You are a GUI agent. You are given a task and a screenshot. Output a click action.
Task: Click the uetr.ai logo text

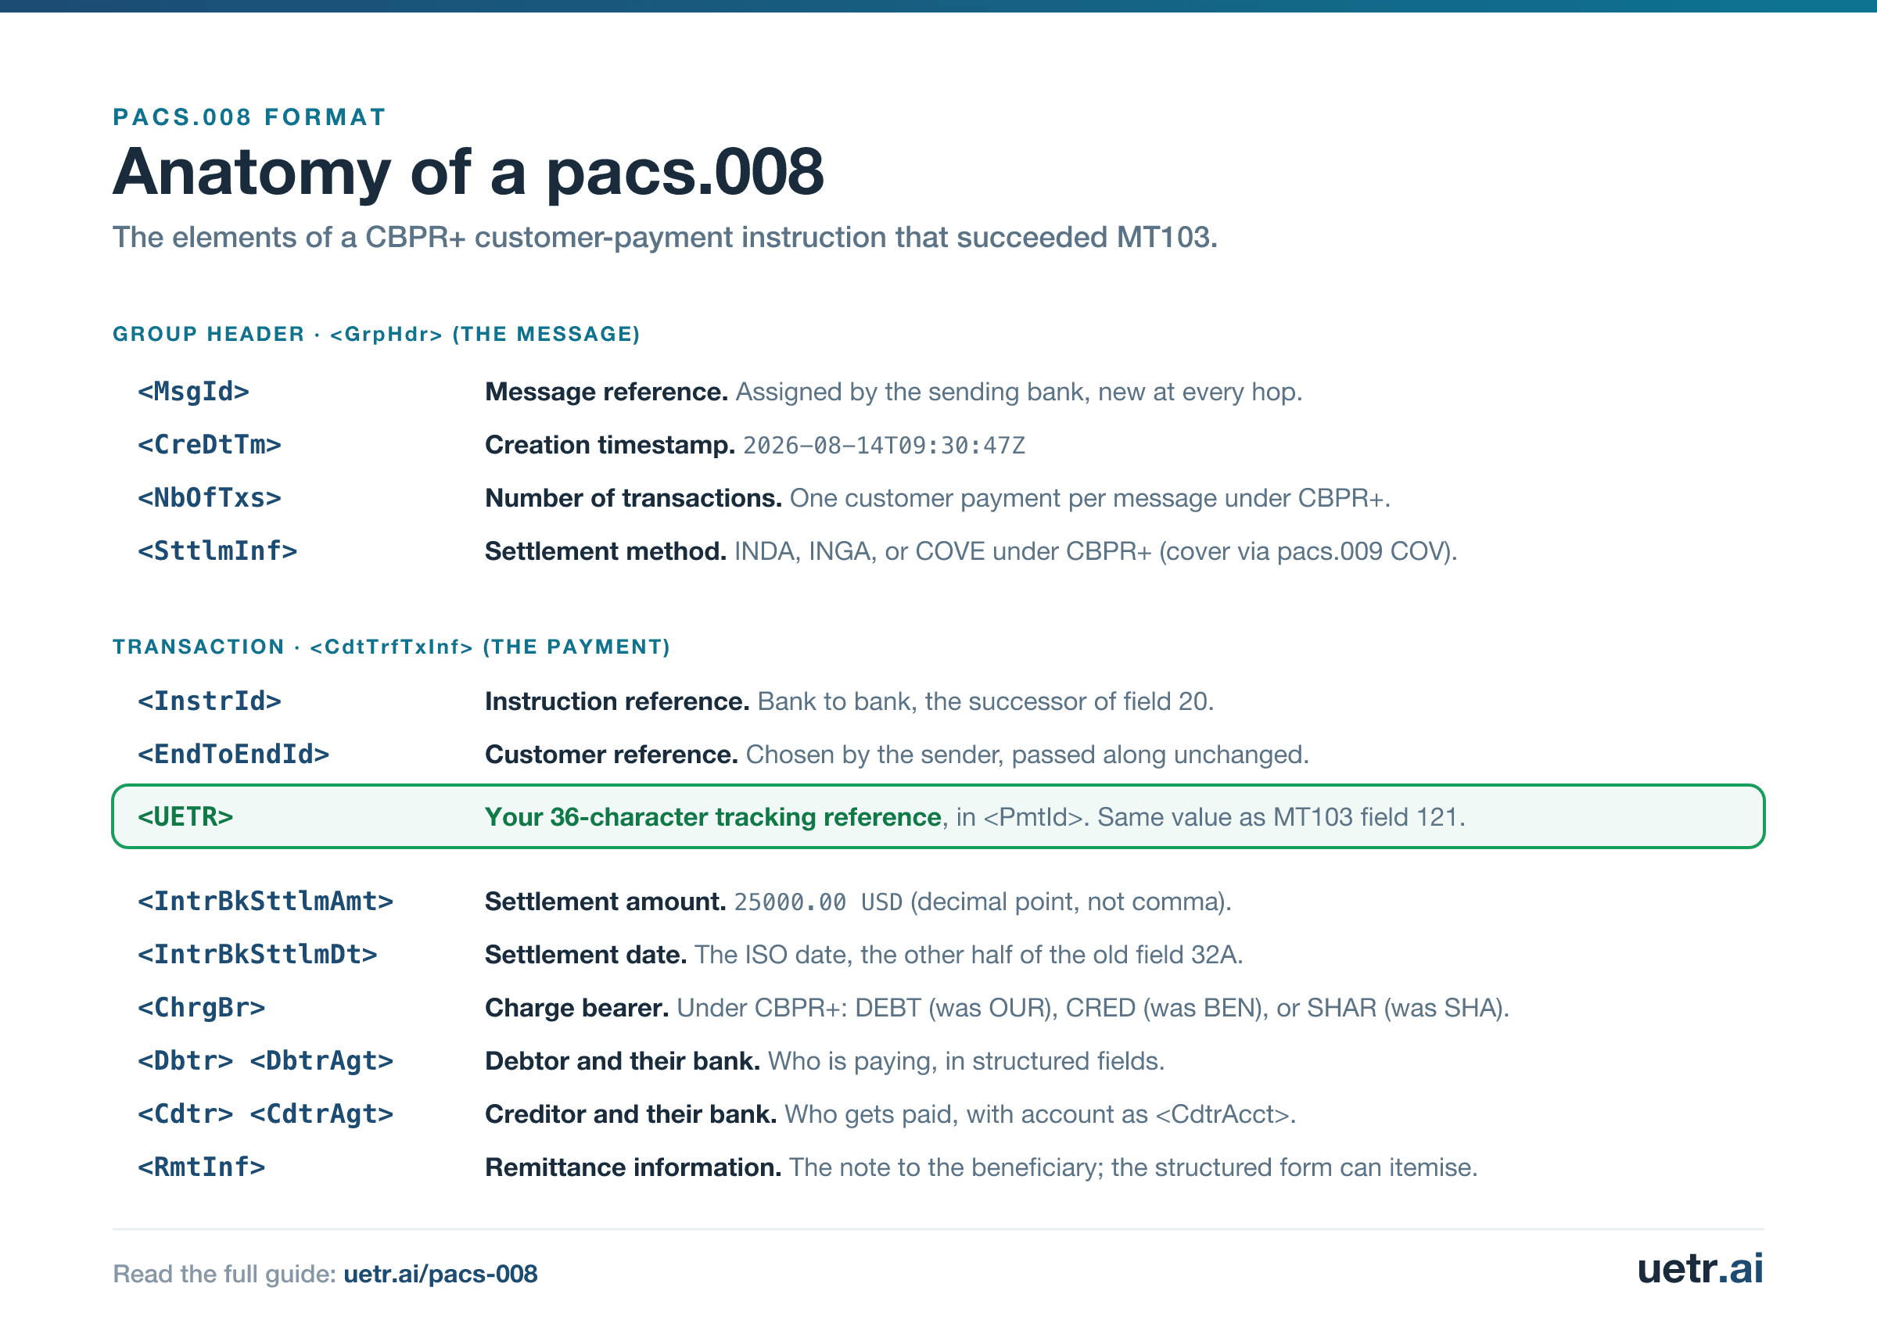1699,1267
